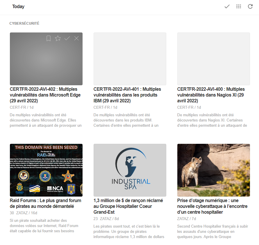Open the Industrial Spy logo thumbnail
This screenshot has height=245, width=259.
click(x=130, y=170)
